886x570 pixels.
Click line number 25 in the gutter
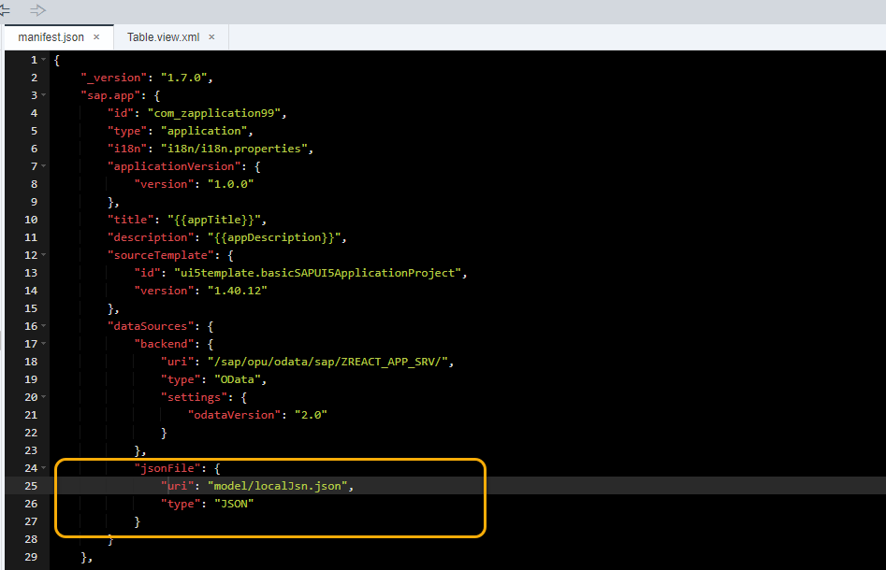pos(31,486)
